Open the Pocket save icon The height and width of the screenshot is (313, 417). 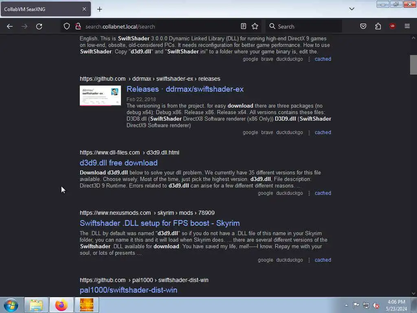(363, 26)
